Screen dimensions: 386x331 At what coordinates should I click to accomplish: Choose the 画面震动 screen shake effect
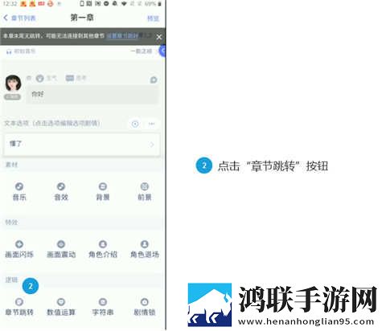(61, 249)
